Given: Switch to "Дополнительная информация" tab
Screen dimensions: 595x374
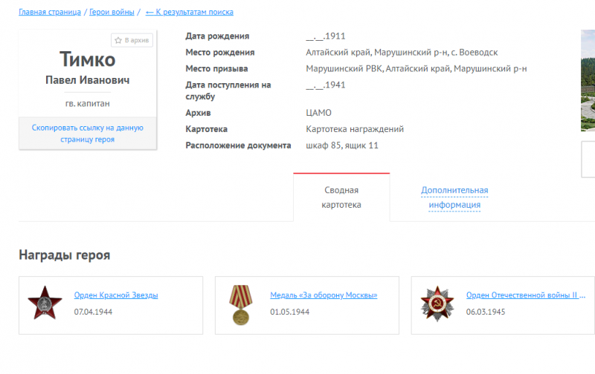Looking at the screenshot, I should 454,197.
